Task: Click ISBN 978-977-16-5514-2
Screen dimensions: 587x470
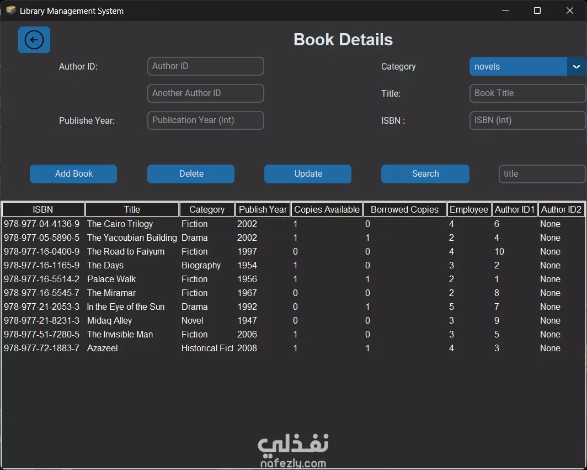Action: click(41, 279)
